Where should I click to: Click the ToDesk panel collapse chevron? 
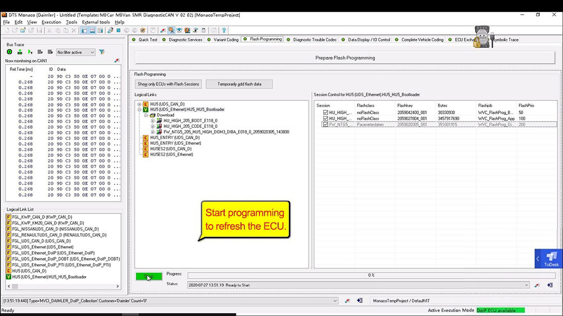pos(538,259)
